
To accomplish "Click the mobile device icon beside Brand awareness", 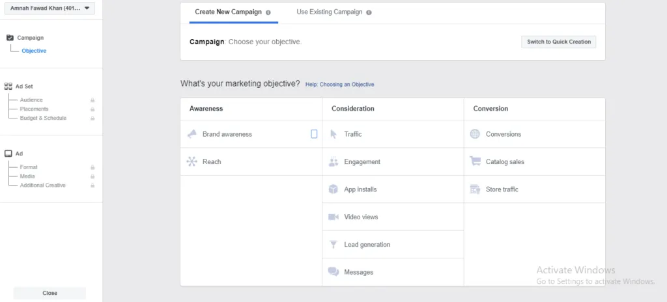I will point(314,134).
